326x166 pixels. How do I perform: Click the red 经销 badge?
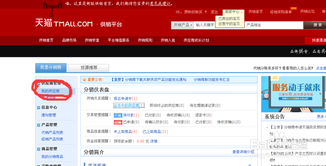118,122
